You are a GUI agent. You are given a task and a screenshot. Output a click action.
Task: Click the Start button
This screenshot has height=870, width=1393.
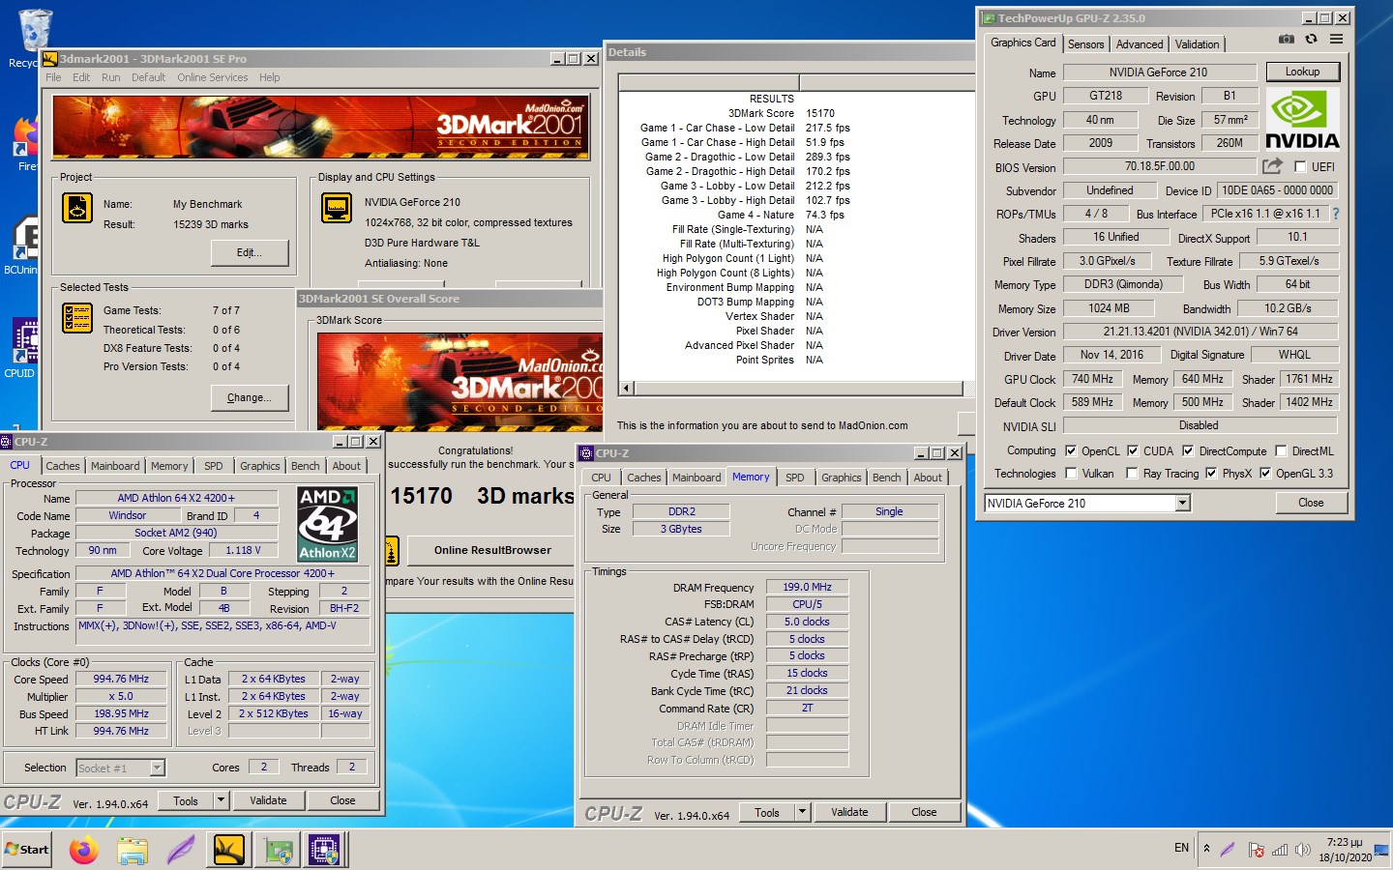pos(27,850)
